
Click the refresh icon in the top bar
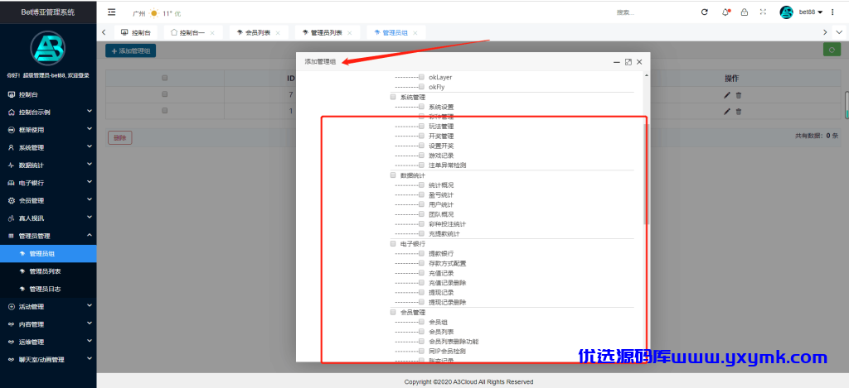click(705, 12)
